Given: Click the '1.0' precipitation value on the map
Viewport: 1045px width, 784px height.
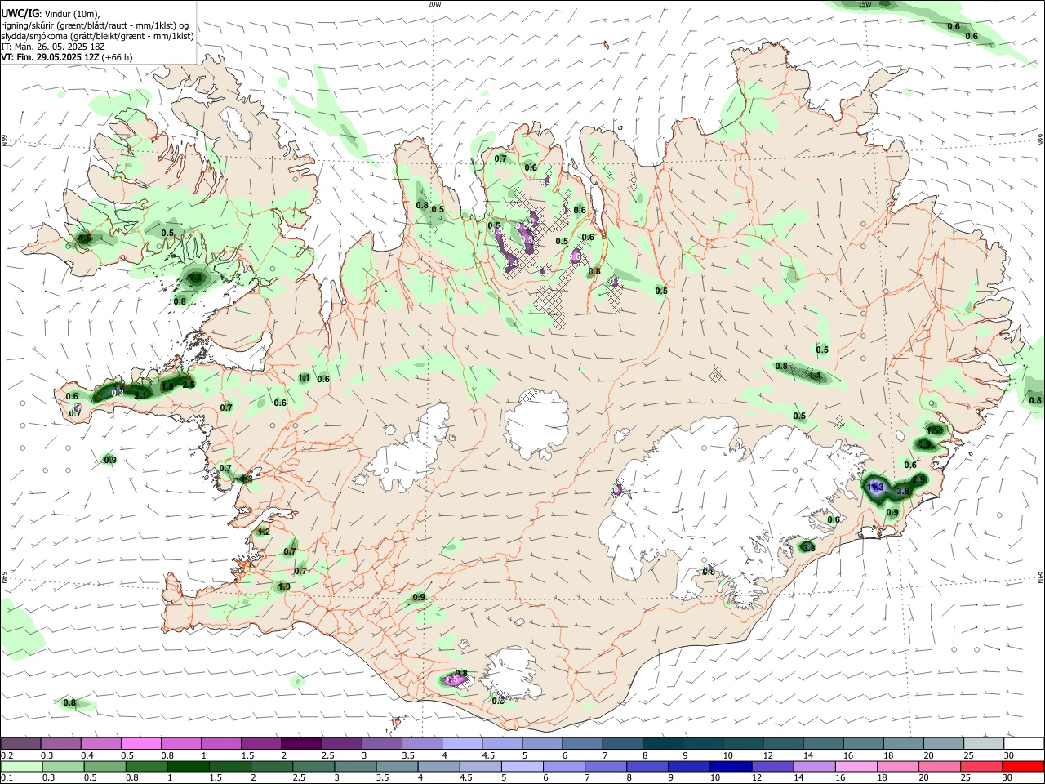Looking at the screenshot, I should point(284,587).
